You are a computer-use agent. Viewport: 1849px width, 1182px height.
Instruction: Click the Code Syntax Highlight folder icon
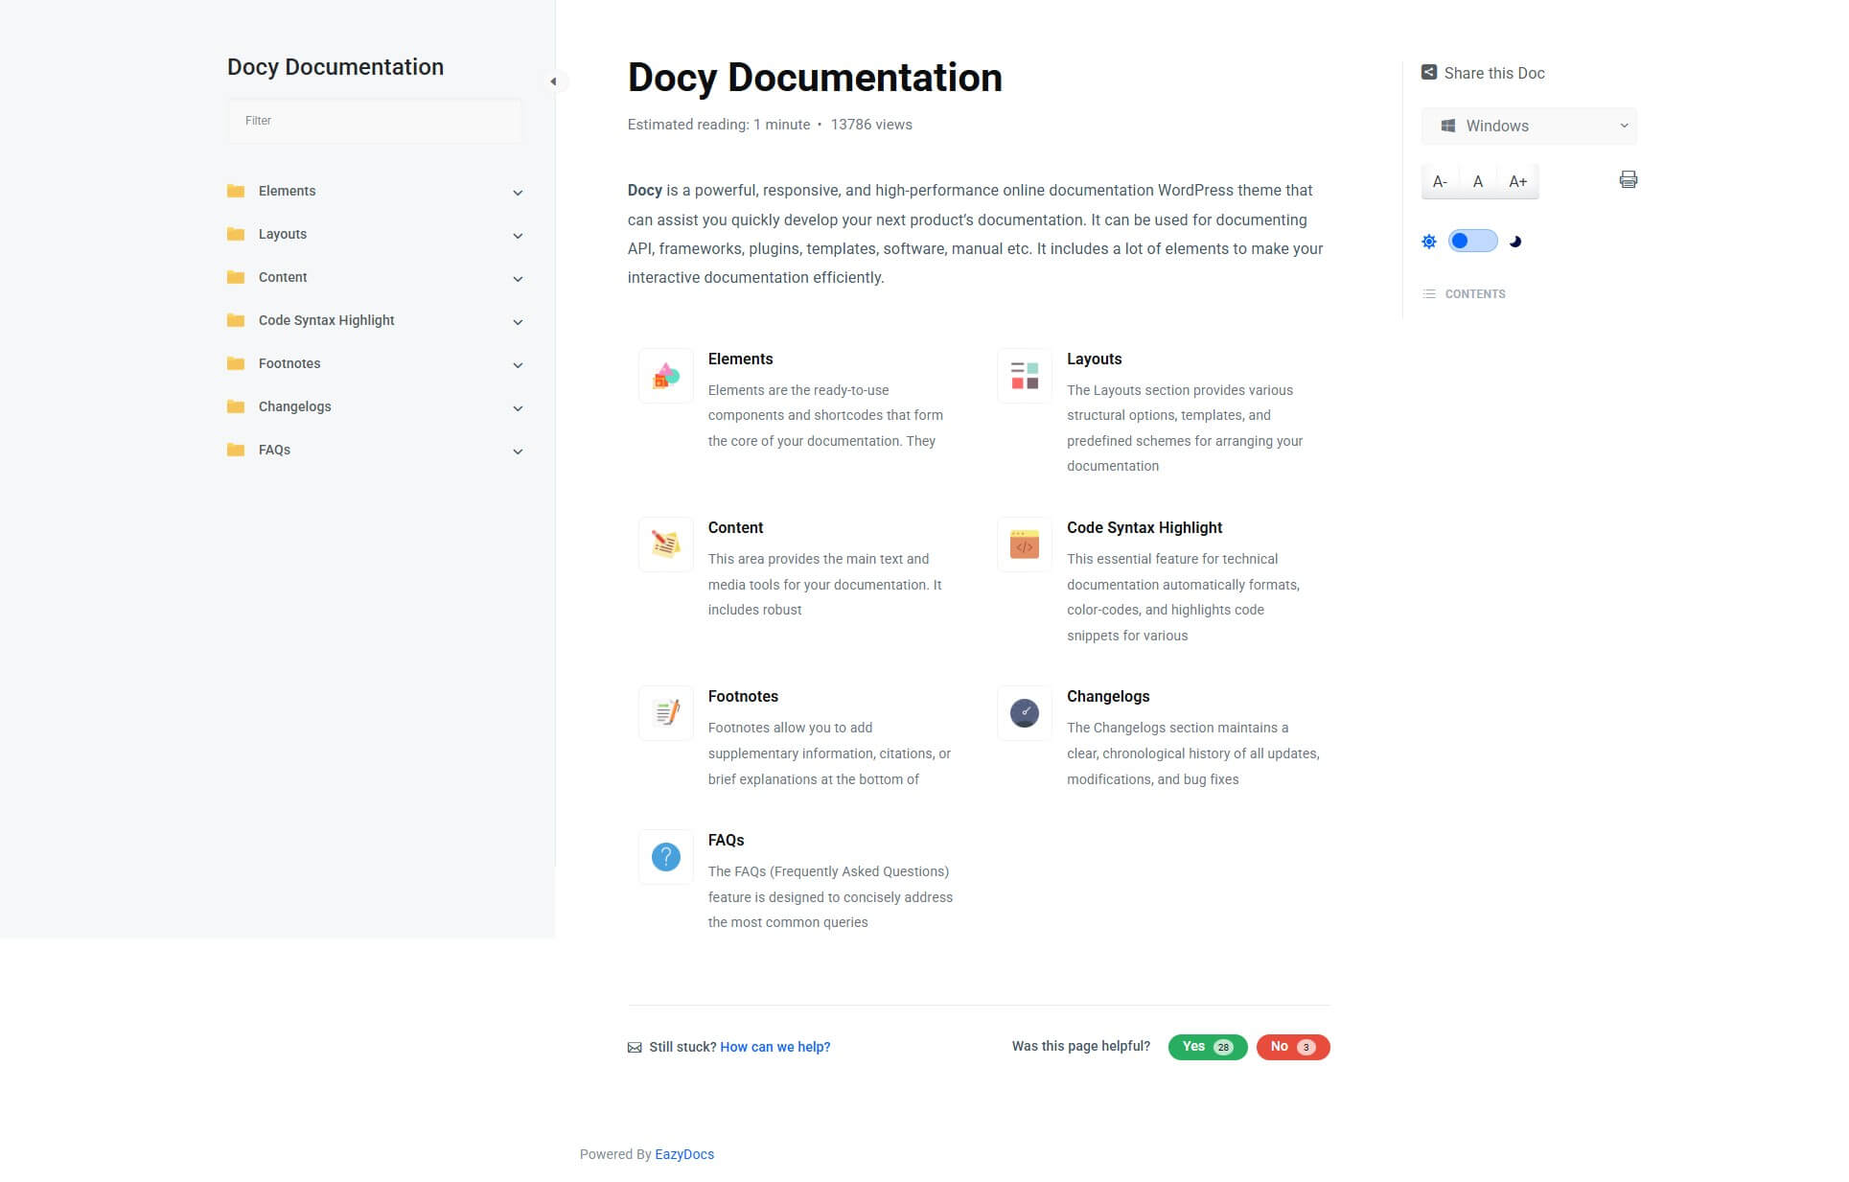click(x=235, y=320)
